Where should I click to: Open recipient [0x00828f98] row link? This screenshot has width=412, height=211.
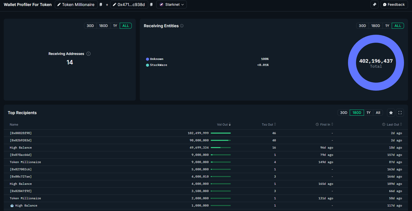21,133
